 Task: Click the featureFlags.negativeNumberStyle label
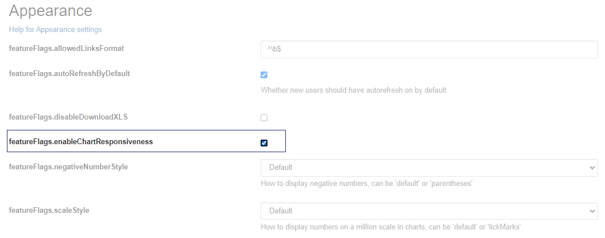pos(68,167)
